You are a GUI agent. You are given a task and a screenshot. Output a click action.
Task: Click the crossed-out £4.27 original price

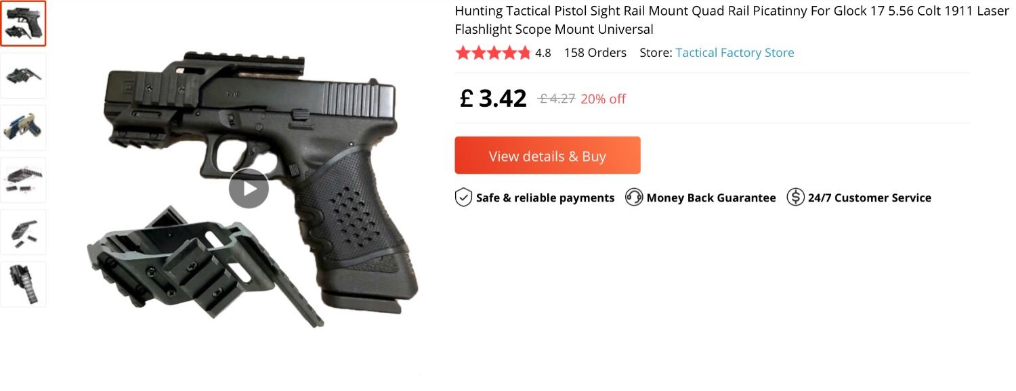tap(557, 99)
